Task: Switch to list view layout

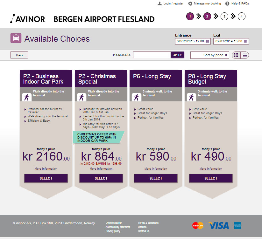Action: click(244, 55)
